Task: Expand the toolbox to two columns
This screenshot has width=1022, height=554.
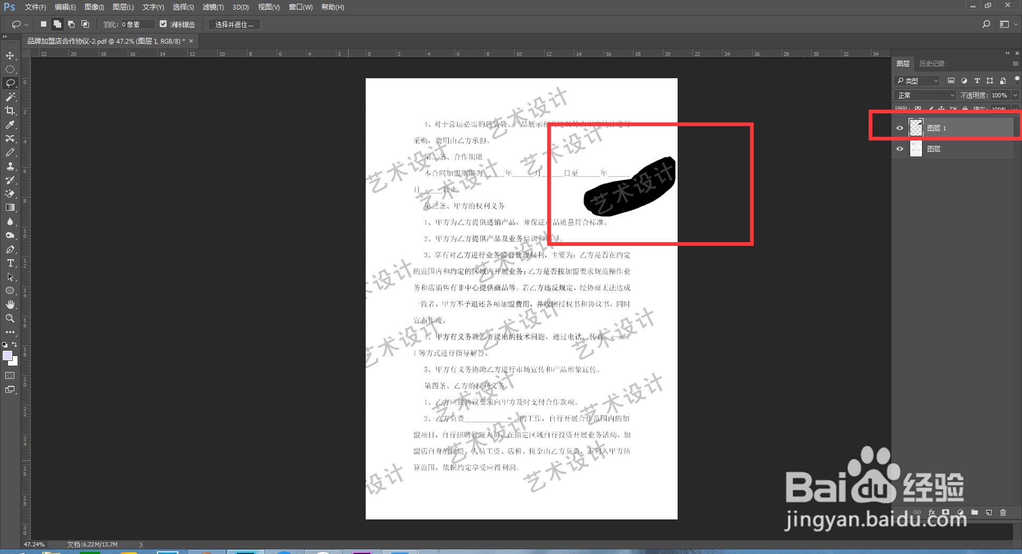Action: (x=5, y=37)
